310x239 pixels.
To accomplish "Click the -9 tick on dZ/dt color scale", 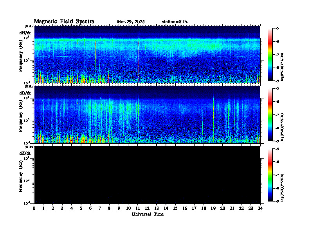I will (277, 201).
